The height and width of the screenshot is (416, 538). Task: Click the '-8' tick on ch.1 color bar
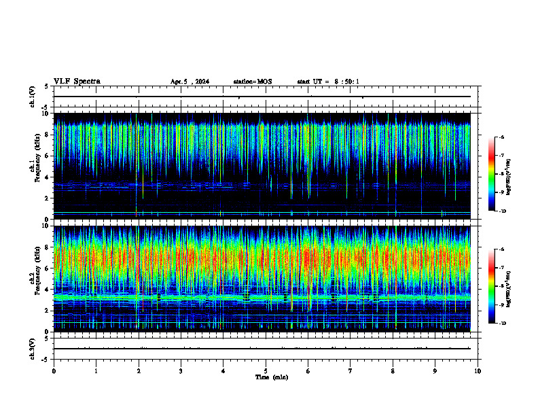(501, 174)
